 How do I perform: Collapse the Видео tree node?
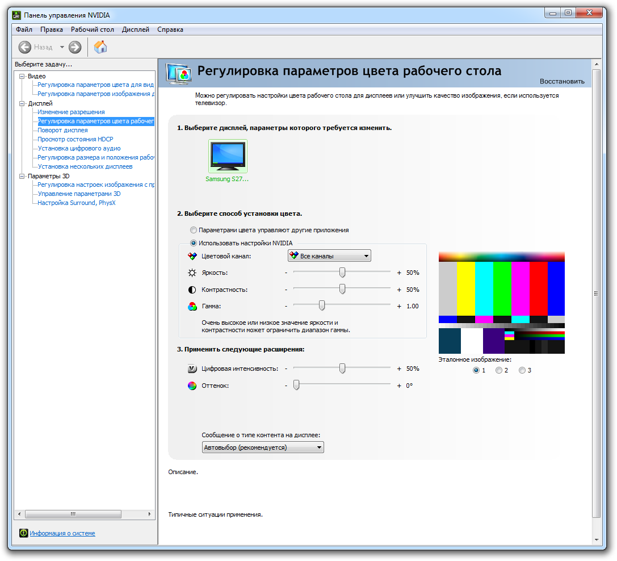[23, 77]
